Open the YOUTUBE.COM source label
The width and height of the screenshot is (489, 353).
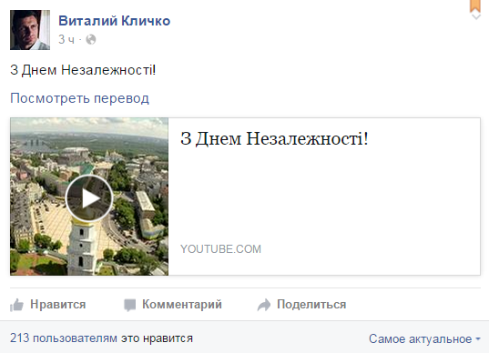coord(220,249)
